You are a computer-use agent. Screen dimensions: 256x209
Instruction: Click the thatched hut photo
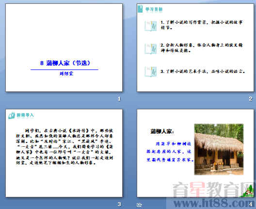coord(219,149)
